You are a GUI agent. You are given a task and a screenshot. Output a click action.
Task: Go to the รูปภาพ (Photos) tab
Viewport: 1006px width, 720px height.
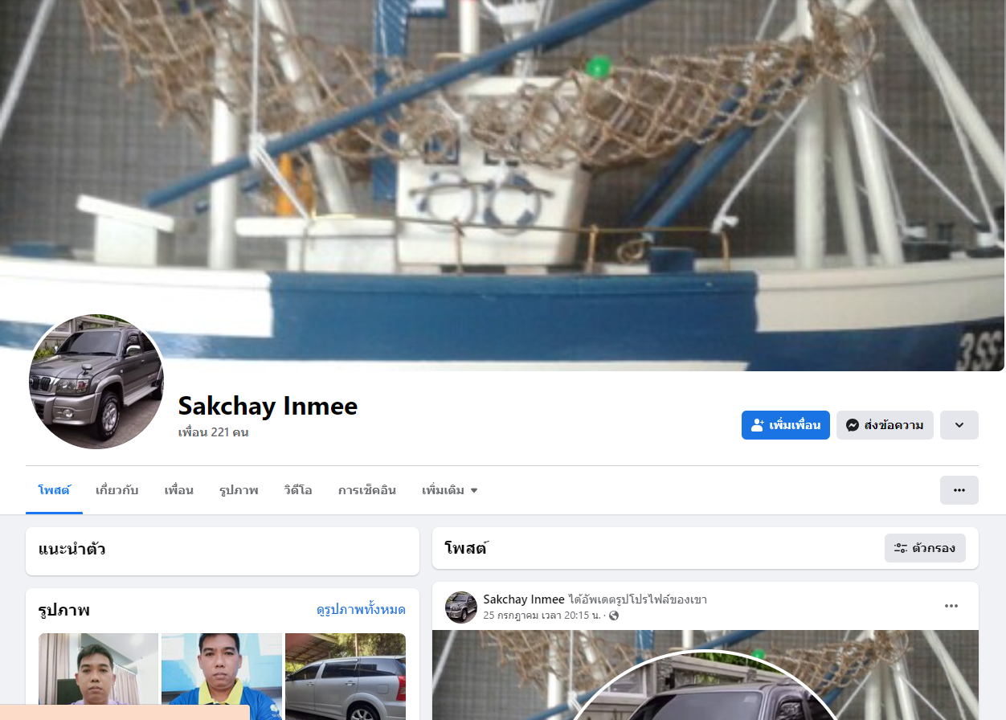point(239,490)
